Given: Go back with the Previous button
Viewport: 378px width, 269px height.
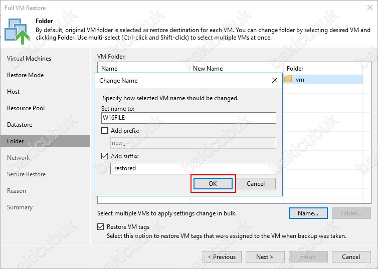Looking at the screenshot, I should point(222,257).
